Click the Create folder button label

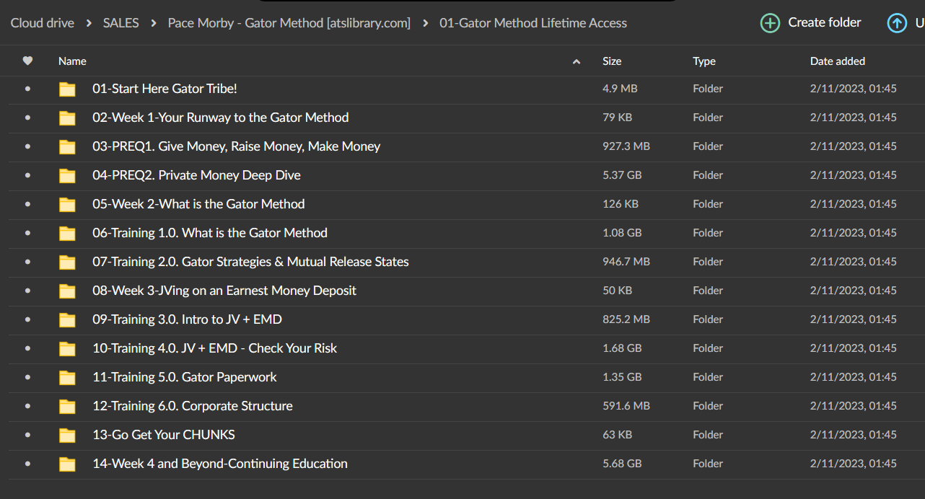click(x=824, y=23)
